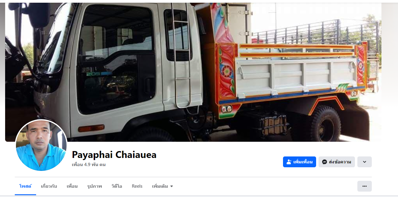Click the Payaphai Chaiauea profile name
Viewport: 398px width, 197px height.
114,155
